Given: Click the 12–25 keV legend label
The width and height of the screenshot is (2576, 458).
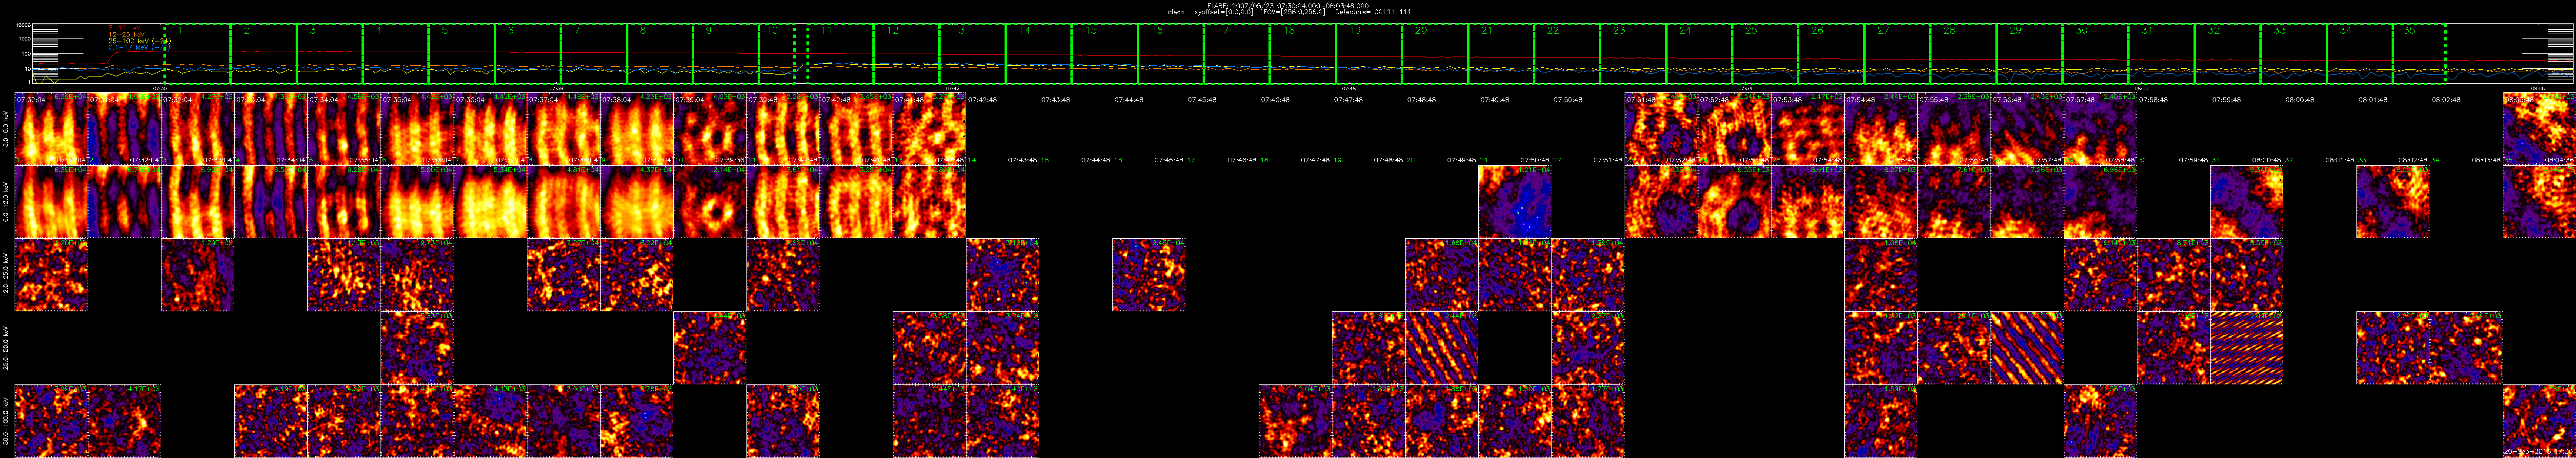Looking at the screenshot, I should point(127,34).
